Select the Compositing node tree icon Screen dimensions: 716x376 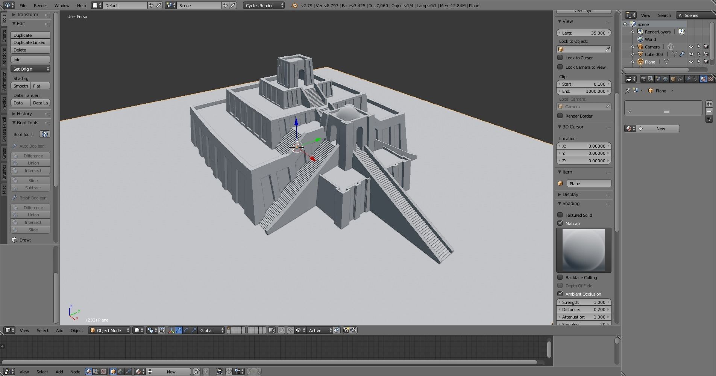pos(96,371)
